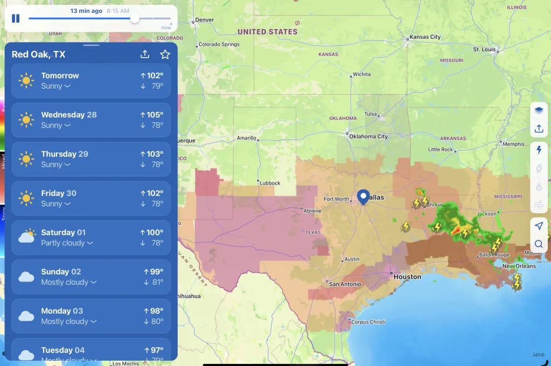Select the sun icon on Tomorrow row
The image size is (551, 366).
pyautogui.click(x=26, y=81)
